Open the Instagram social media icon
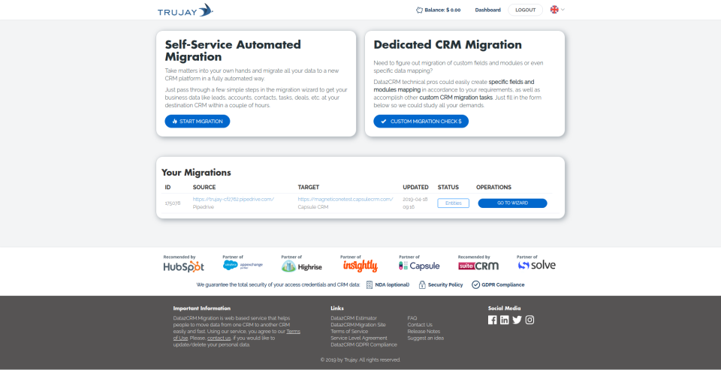This screenshot has width=721, height=370. point(529,320)
